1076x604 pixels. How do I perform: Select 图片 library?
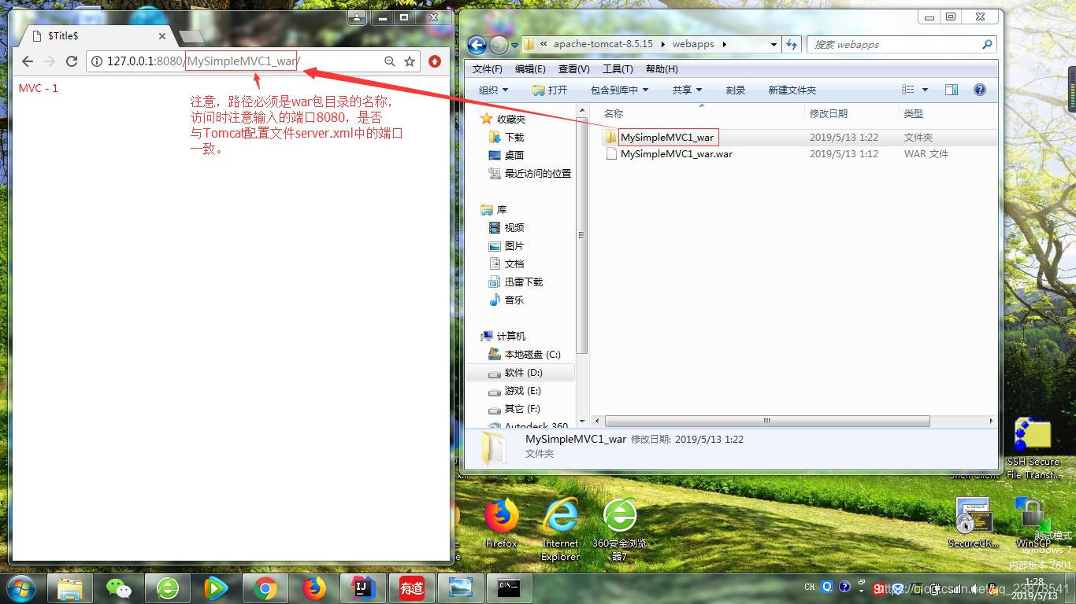click(506, 245)
